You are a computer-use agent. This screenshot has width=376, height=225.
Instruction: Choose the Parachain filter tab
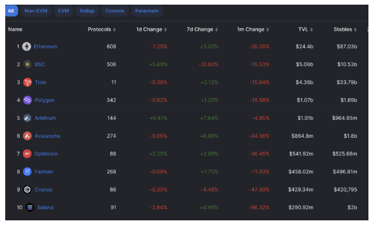point(147,11)
